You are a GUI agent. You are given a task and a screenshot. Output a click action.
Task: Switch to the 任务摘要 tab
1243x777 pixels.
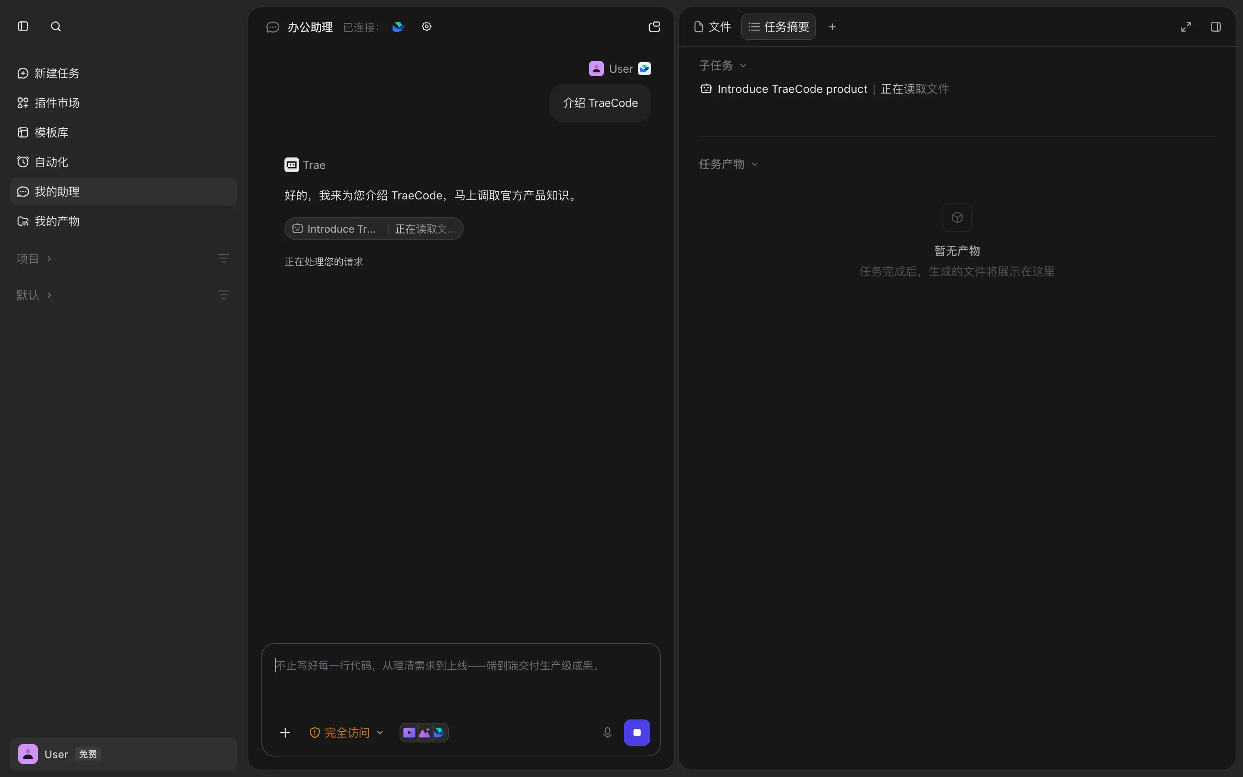[x=778, y=27]
